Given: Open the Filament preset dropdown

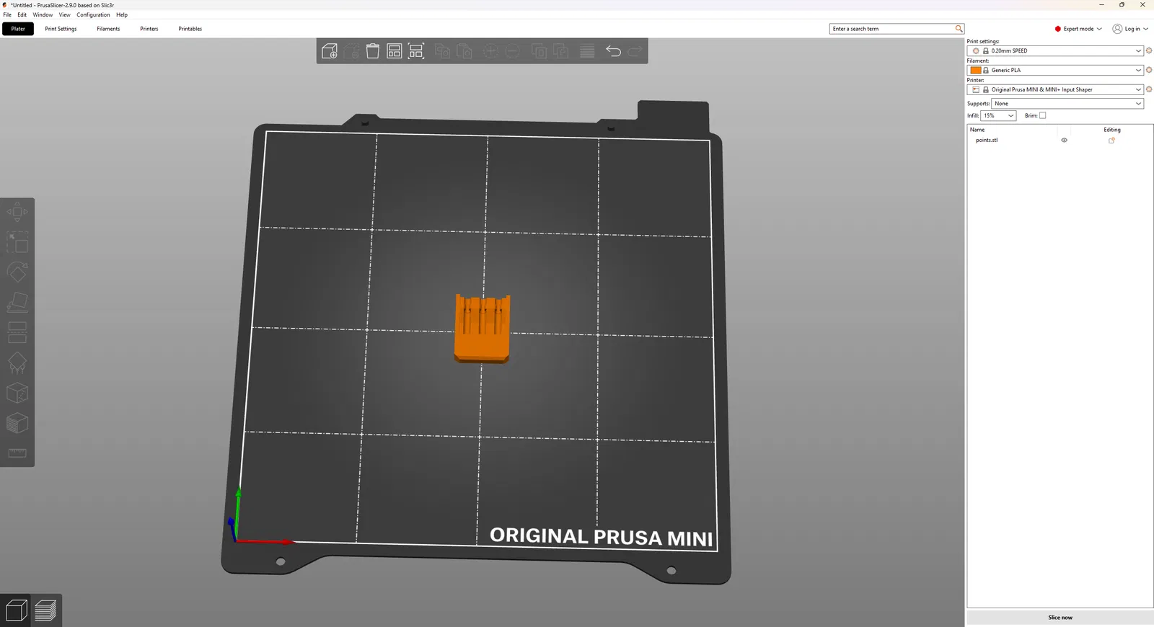Looking at the screenshot, I should (1056, 70).
